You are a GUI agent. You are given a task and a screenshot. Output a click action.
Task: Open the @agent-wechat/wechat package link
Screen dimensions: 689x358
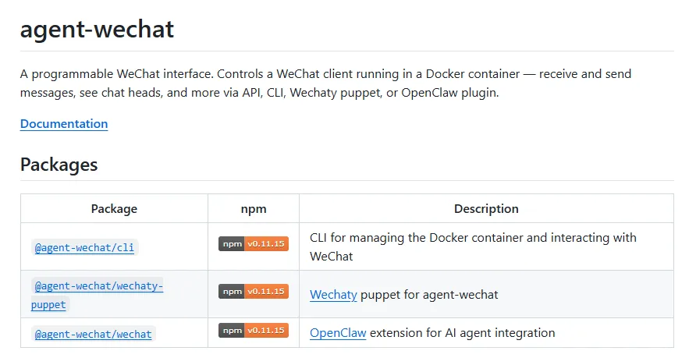(93, 334)
